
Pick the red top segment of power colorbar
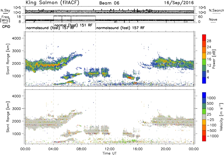pos(204,37)
